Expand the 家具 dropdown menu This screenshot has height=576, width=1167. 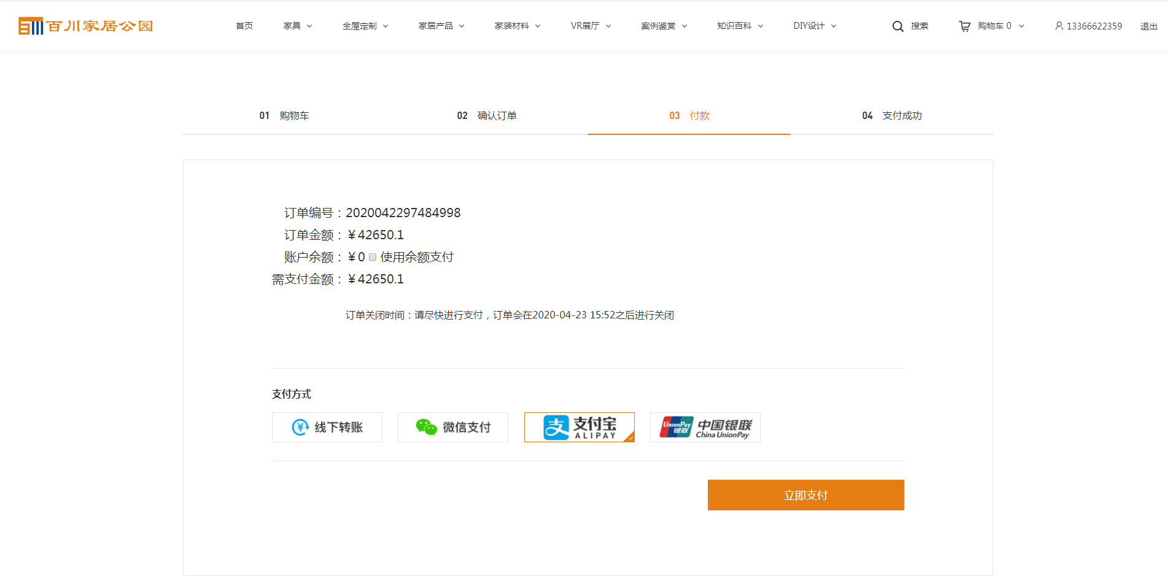point(298,26)
